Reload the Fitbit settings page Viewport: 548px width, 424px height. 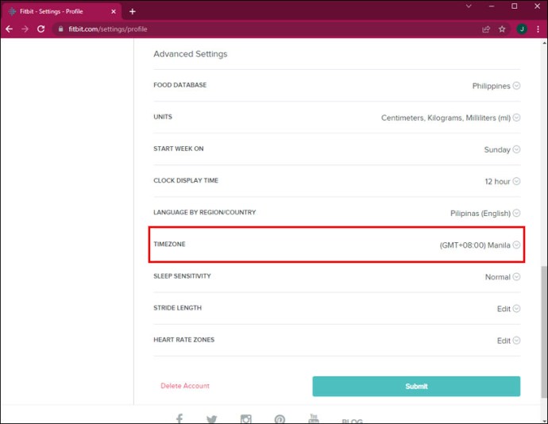coord(41,29)
